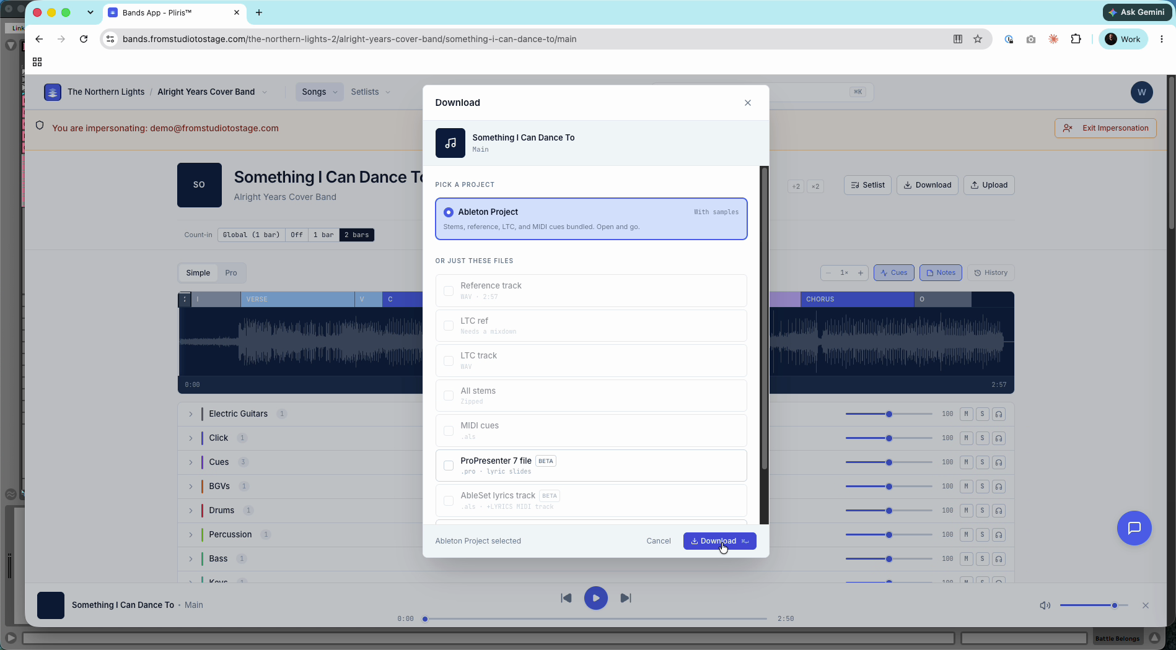
Task: Close the Download dialog with X
Action: pos(747,103)
